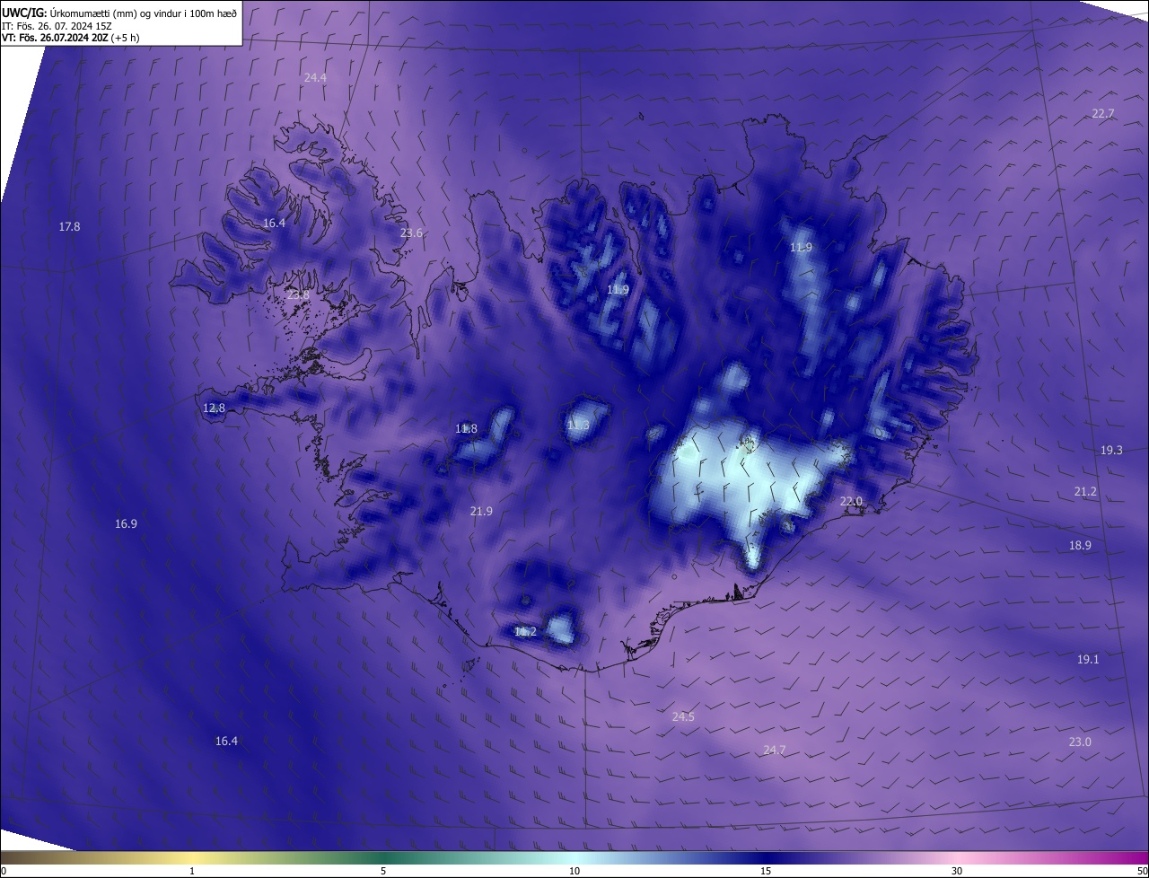Screen dimensions: 1149x878
Task: Click the 19.3 value label
Action: click(x=1111, y=451)
